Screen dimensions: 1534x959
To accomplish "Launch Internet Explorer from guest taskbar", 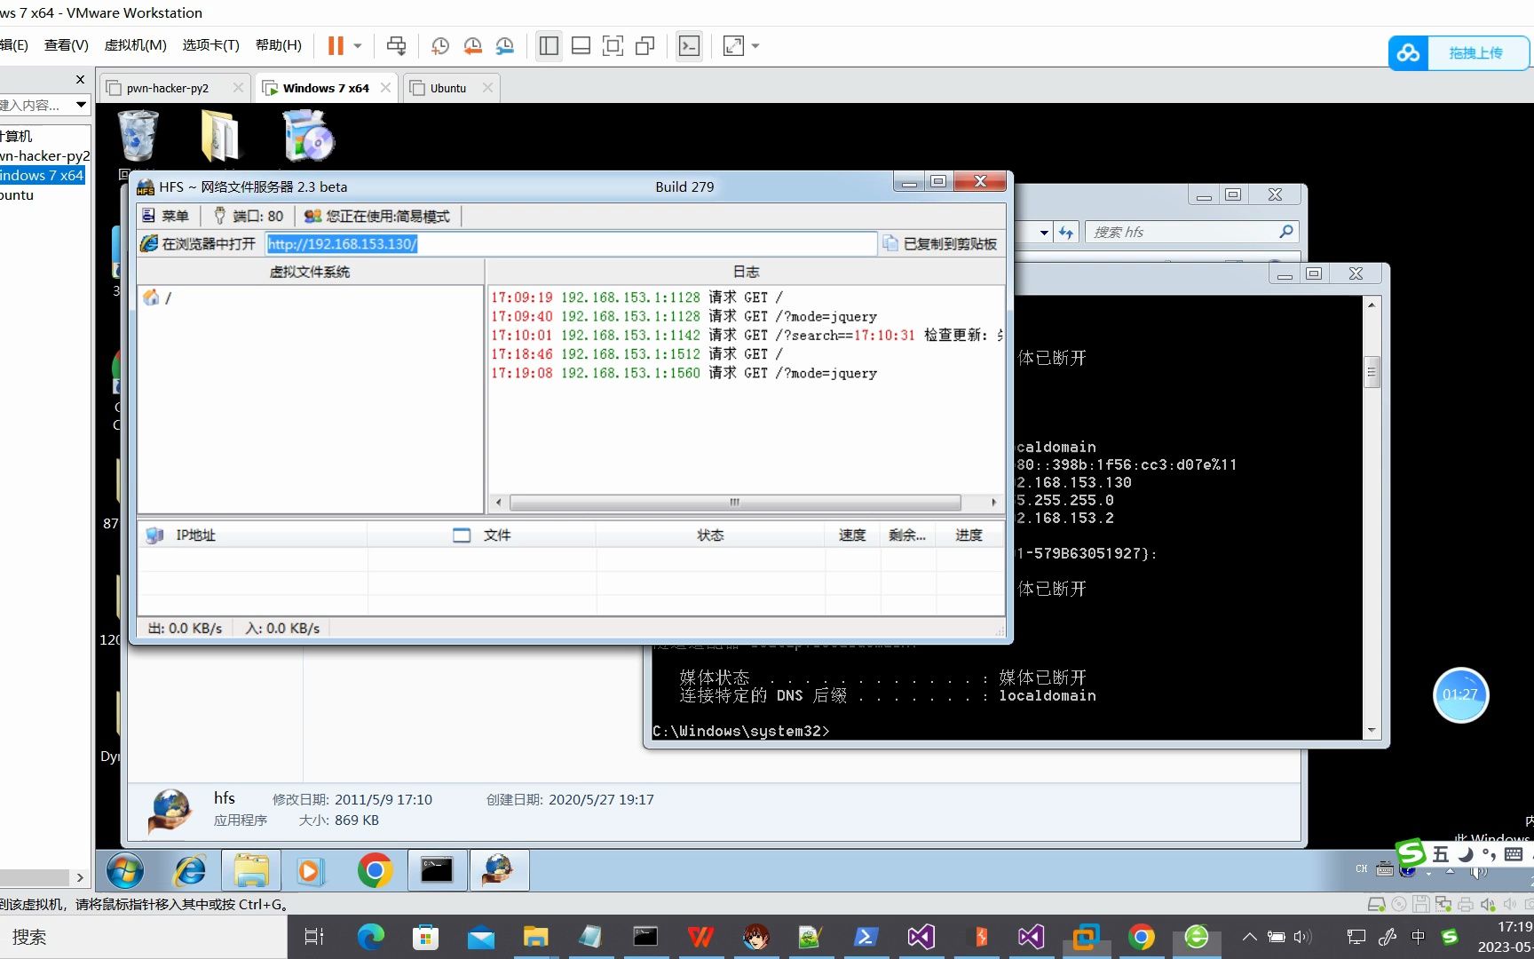I will click(x=190, y=871).
